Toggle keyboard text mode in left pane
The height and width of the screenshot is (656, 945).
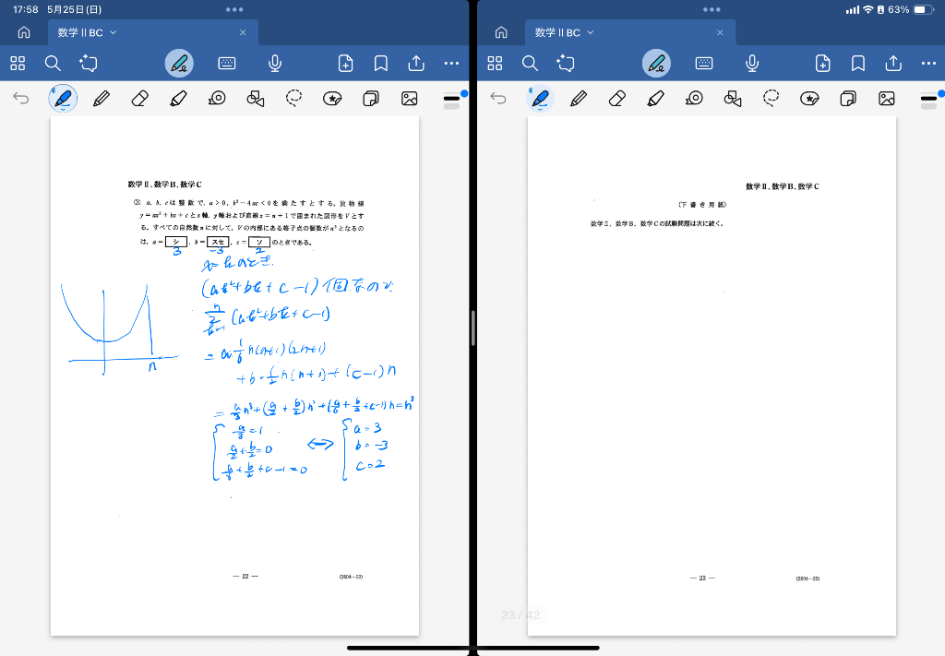(227, 63)
